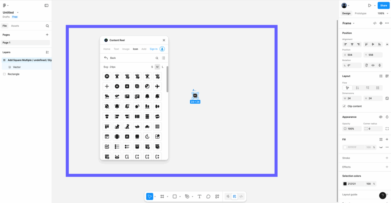
Task: Add an effect with plus icon
Action: click(x=387, y=167)
